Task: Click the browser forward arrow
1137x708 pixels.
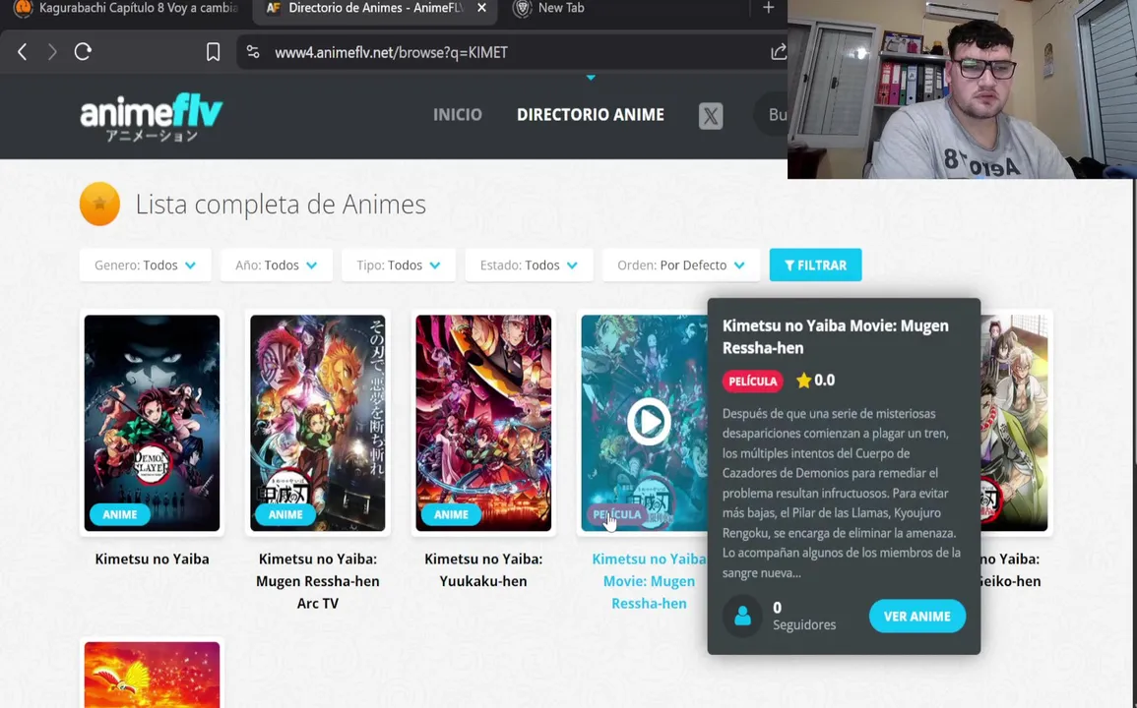Action: [x=52, y=52]
